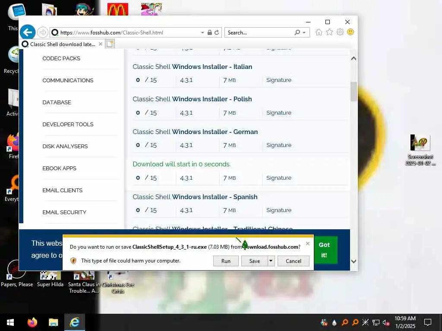Click the network tray icon
Screen dimensions: 442x331
[376, 322]
